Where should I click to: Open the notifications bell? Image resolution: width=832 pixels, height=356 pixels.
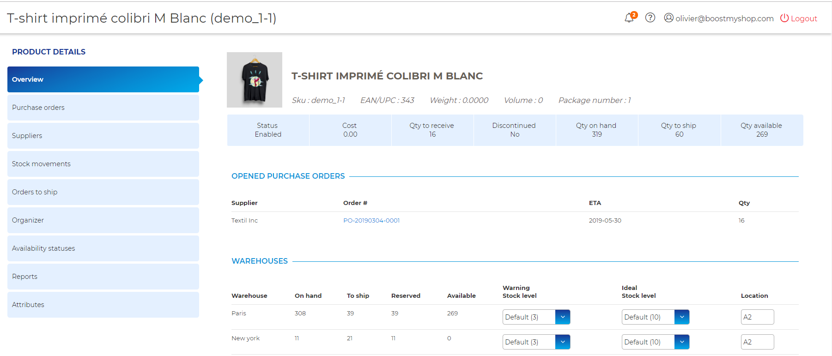coord(629,18)
